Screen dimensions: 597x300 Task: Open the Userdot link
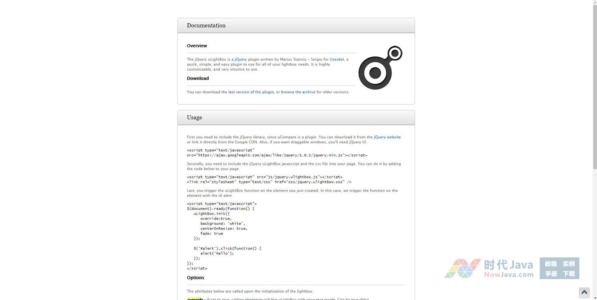click(337, 59)
